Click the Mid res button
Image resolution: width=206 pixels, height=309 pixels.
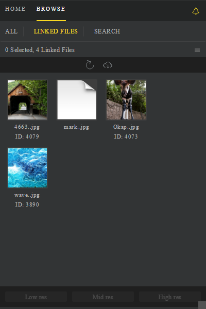click(x=103, y=297)
